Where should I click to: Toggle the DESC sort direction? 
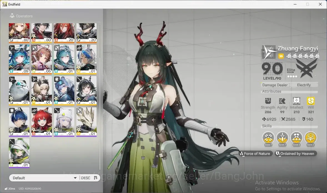[85, 178]
